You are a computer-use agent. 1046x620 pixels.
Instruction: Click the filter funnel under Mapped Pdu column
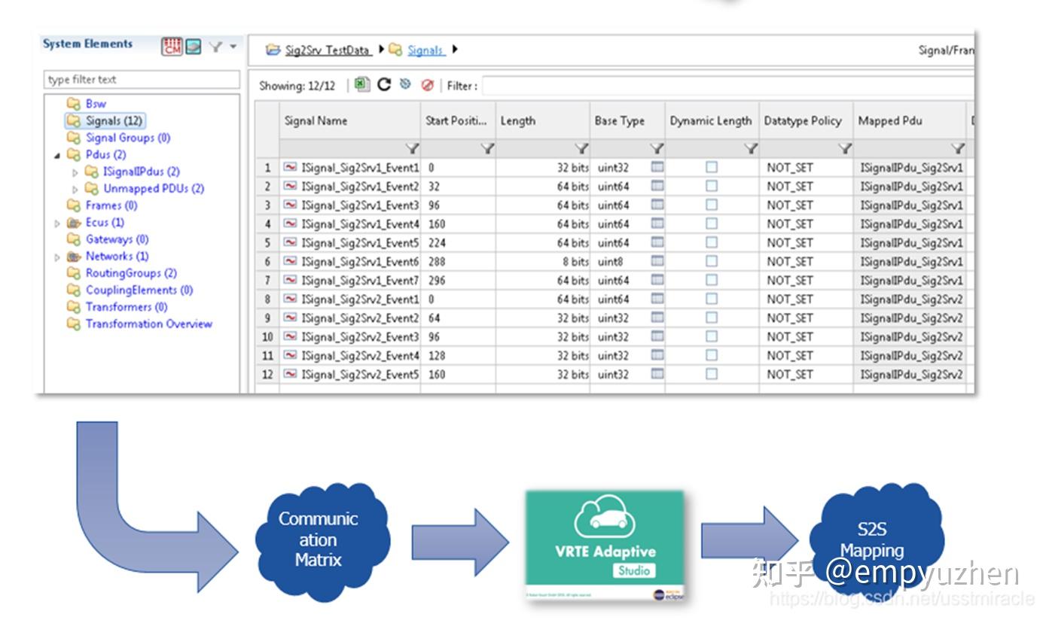click(x=957, y=149)
